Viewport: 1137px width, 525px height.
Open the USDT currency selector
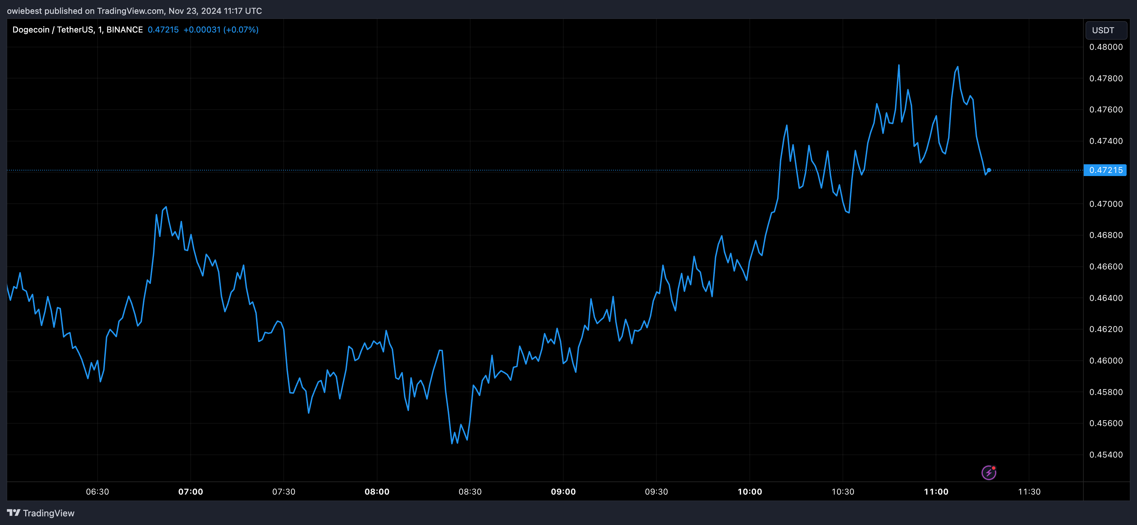pyautogui.click(x=1106, y=30)
